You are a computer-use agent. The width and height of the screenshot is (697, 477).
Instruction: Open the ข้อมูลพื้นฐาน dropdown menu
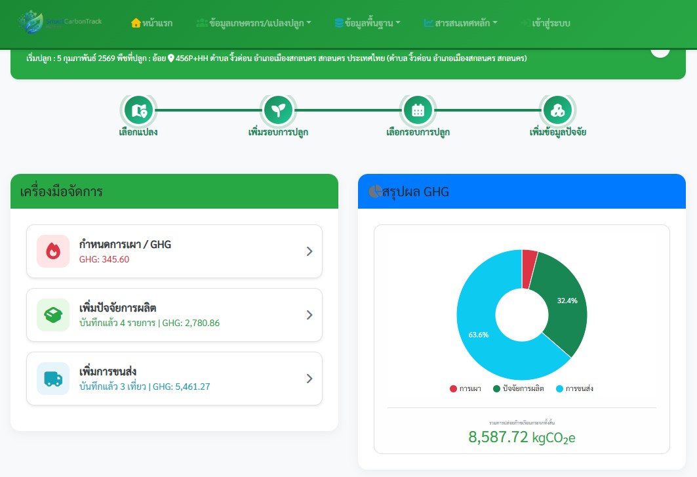click(368, 23)
